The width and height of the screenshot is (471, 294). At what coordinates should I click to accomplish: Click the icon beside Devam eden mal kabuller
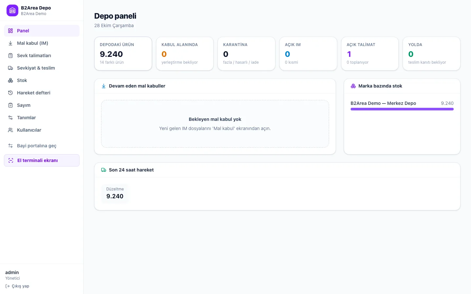click(x=104, y=86)
